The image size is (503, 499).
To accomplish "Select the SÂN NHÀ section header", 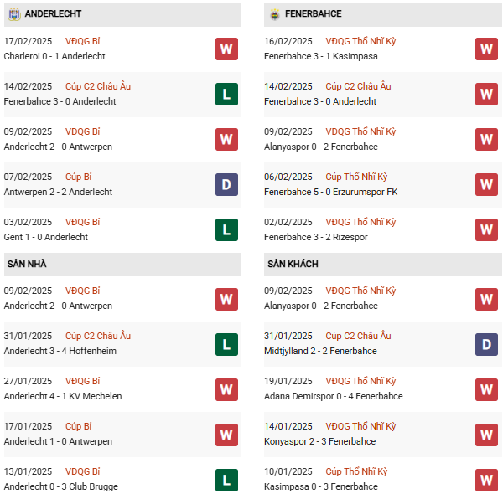I will pos(27,264).
